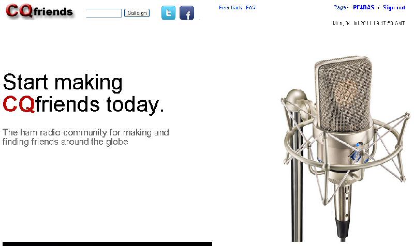Click the Sign out link
This screenshot has height=246, width=414.
coord(394,7)
